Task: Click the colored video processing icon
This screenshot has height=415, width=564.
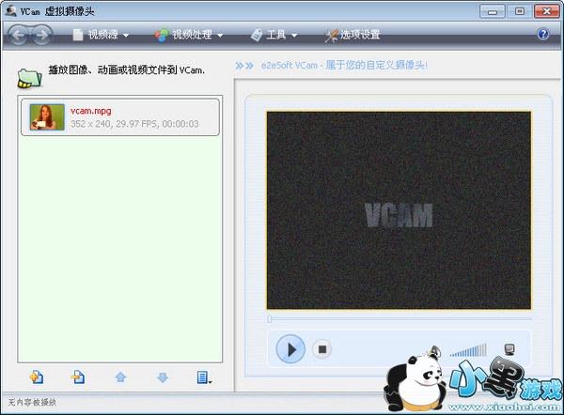Action: (x=162, y=36)
